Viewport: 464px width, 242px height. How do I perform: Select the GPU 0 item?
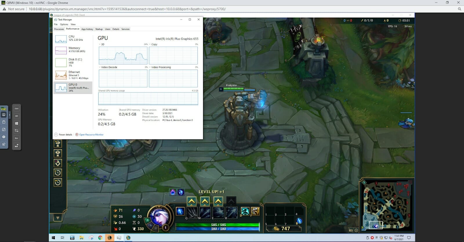tap(73, 88)
